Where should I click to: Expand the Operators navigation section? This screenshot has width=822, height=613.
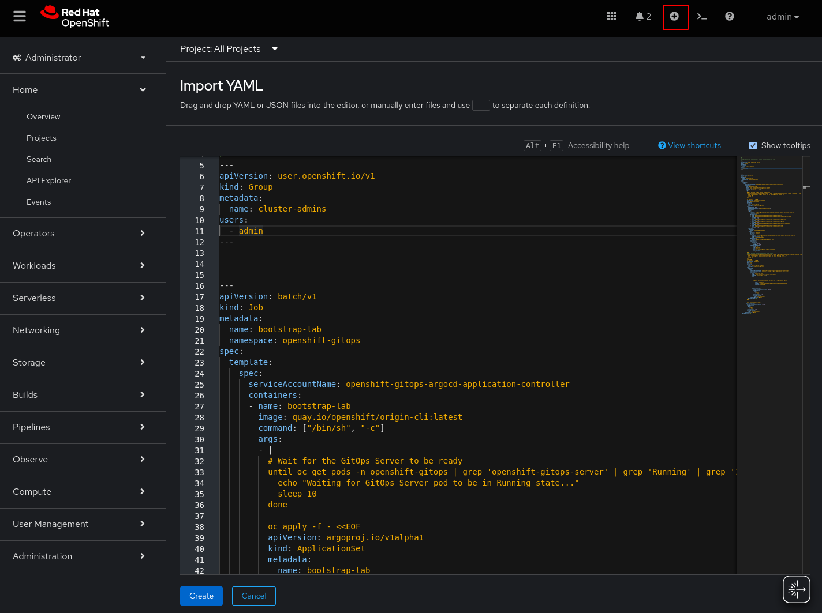80,234
